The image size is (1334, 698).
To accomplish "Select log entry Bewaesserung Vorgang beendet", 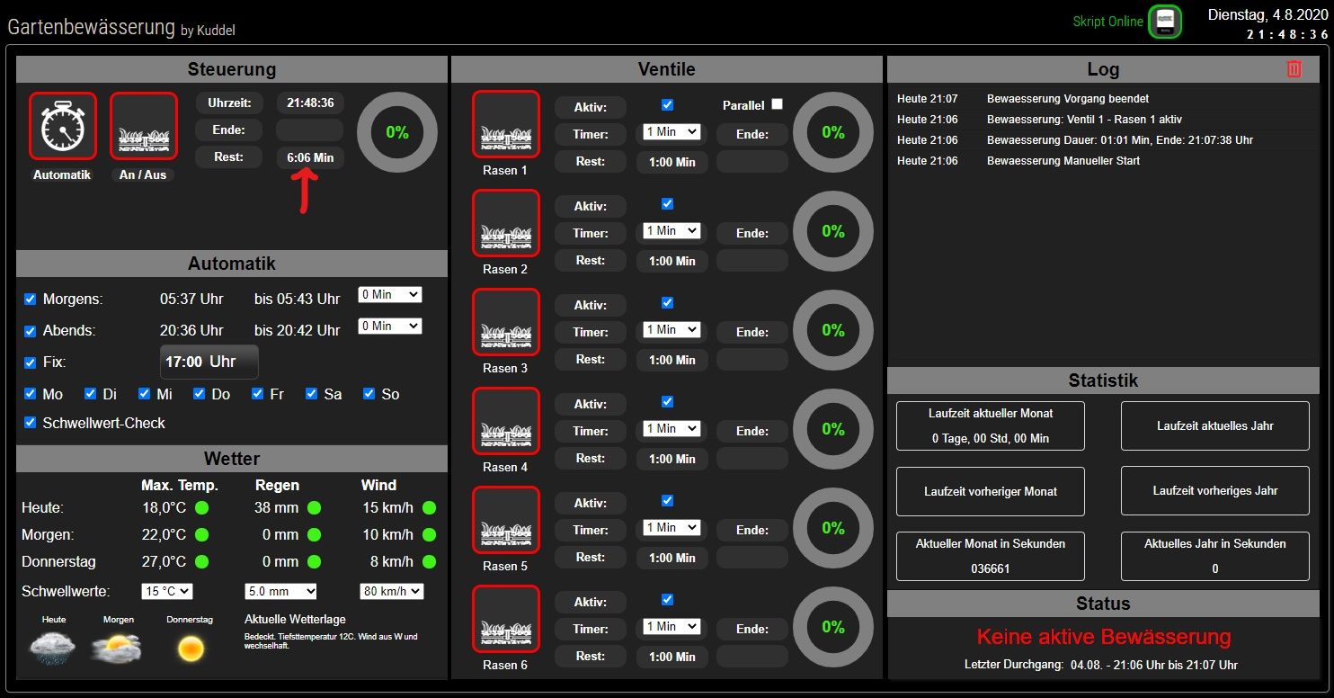I will coord(1068,99).
